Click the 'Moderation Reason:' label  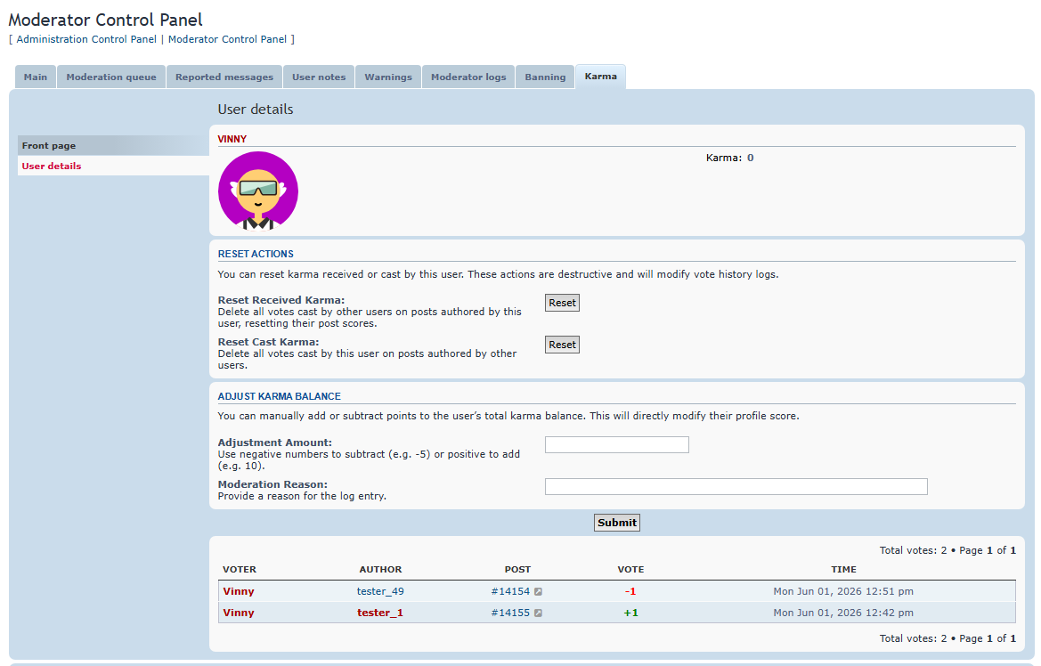pyautogui.click(x=272, y=484)
